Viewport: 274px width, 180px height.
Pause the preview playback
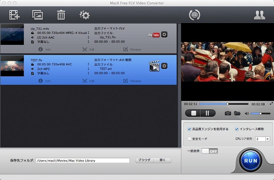(208, 113)
